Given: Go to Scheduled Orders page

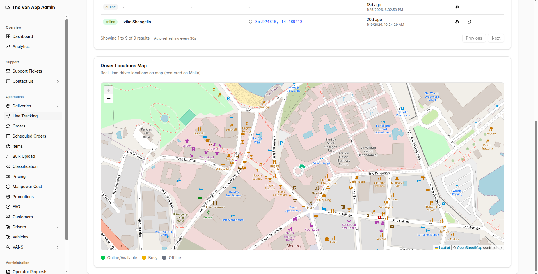Looking at the screenshot, I should point(29,136).
